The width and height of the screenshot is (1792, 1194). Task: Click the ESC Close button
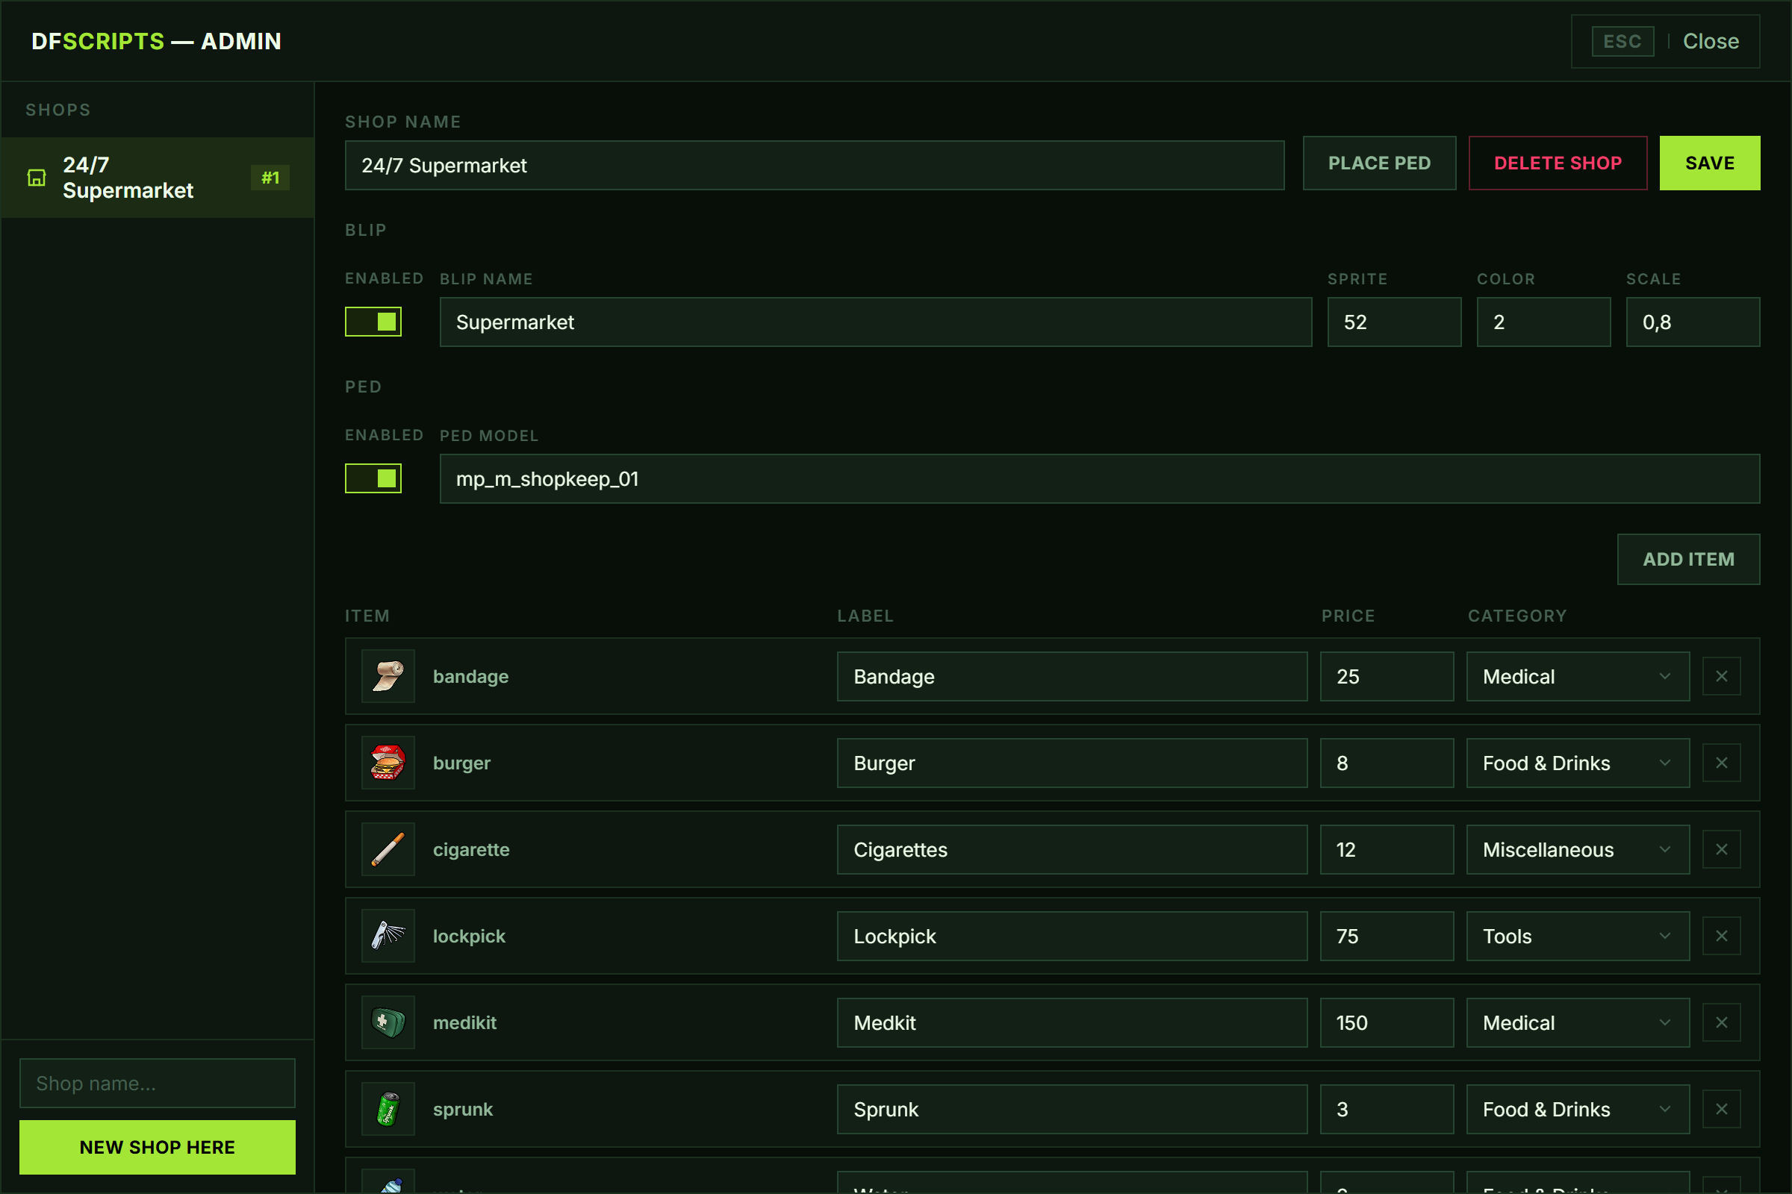click(1666, 41)
